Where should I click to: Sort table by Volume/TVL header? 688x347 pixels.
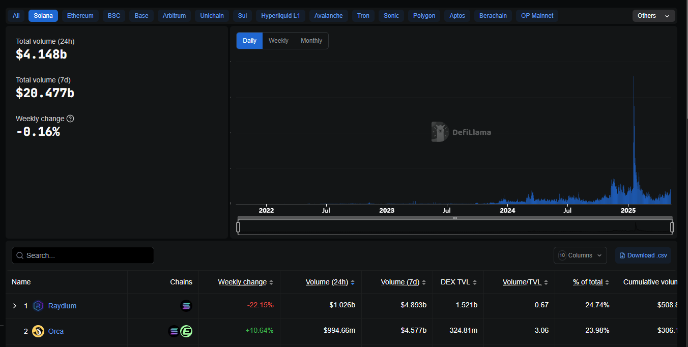point(522,282)
